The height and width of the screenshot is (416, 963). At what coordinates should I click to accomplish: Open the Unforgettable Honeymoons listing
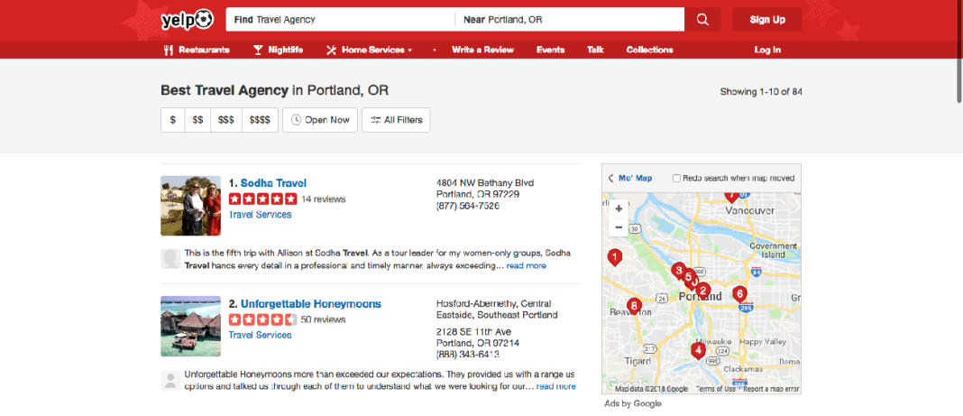pyautogui.click(x=311, y=304)
